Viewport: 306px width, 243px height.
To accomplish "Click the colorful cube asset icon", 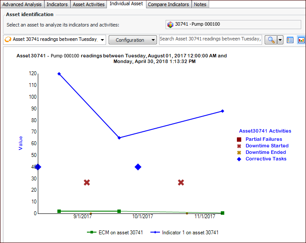I will pos(170,25).
